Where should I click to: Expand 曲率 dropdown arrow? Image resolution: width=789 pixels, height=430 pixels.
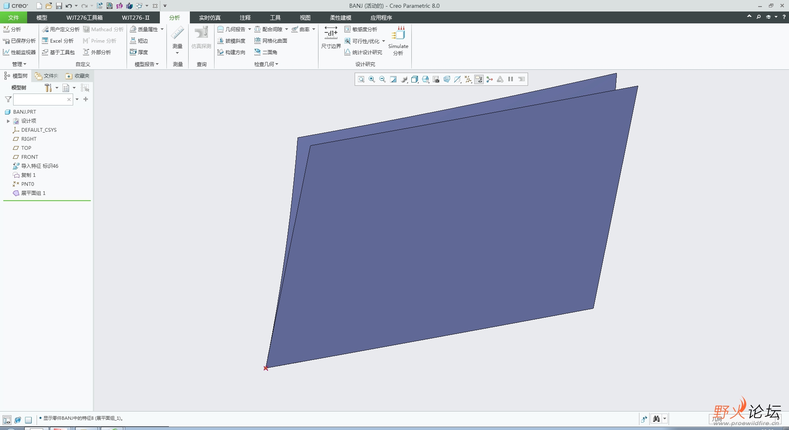coord(314,29)
